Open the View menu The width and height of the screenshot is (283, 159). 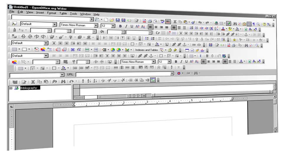coord(29,12)
